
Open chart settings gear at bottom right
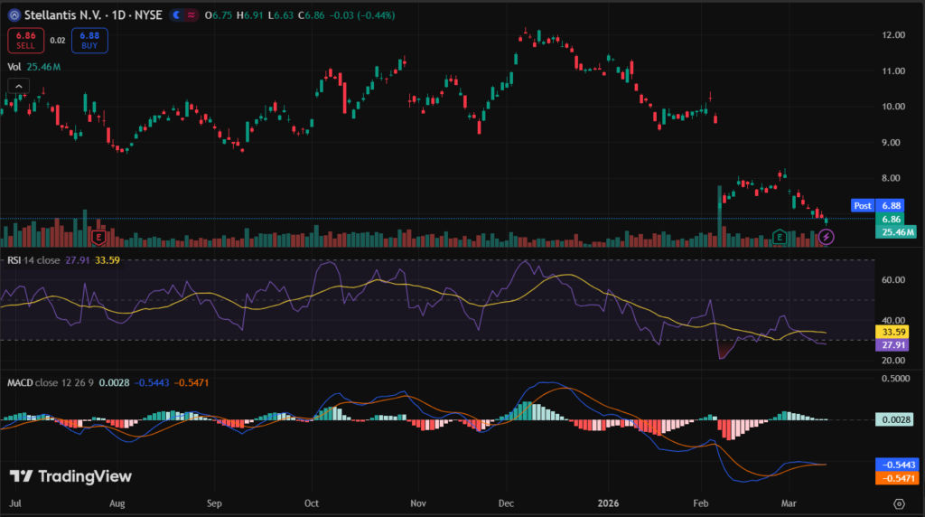point(899,503)
